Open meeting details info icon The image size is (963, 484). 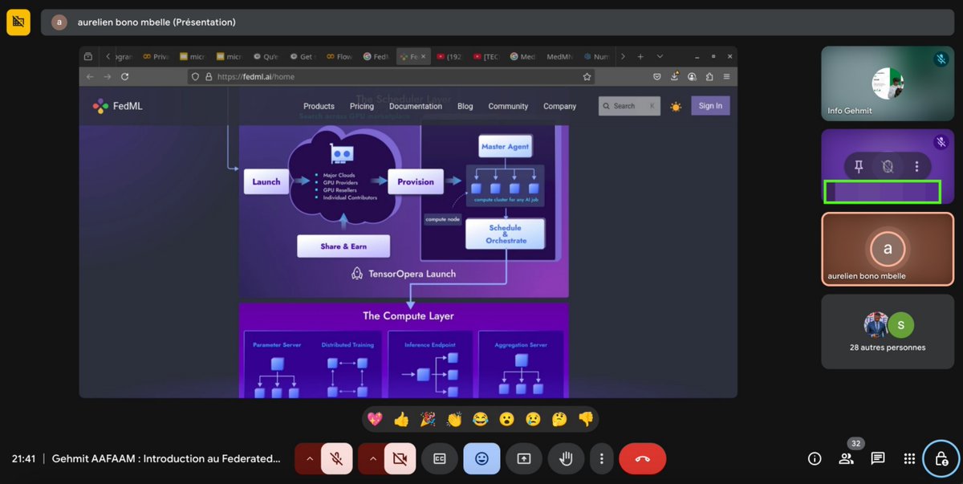815,459
